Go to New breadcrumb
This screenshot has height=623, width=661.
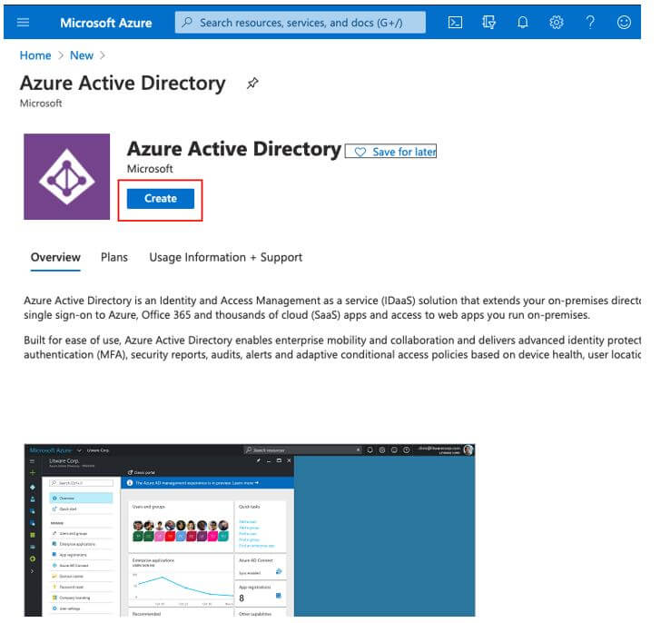pos(82,55)
